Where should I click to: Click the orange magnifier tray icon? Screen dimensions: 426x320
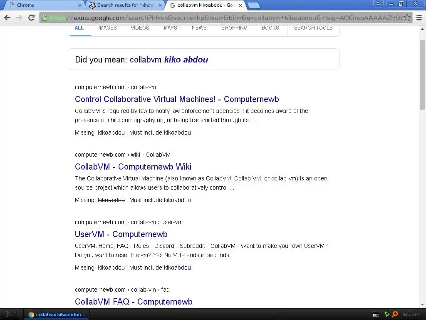[x=395, y=314]
